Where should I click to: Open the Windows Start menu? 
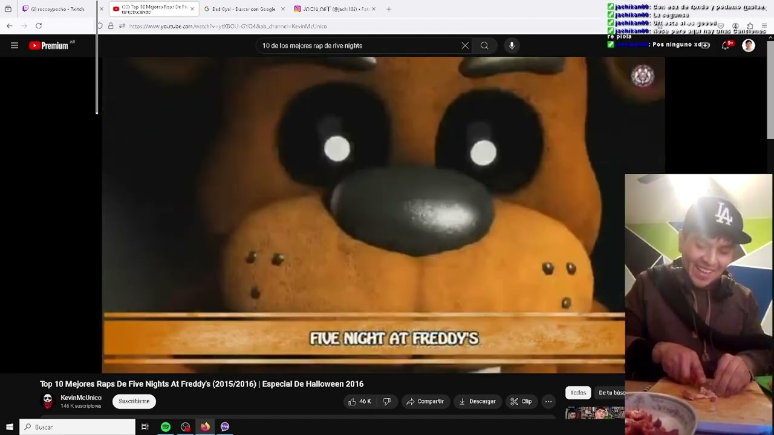9,427
